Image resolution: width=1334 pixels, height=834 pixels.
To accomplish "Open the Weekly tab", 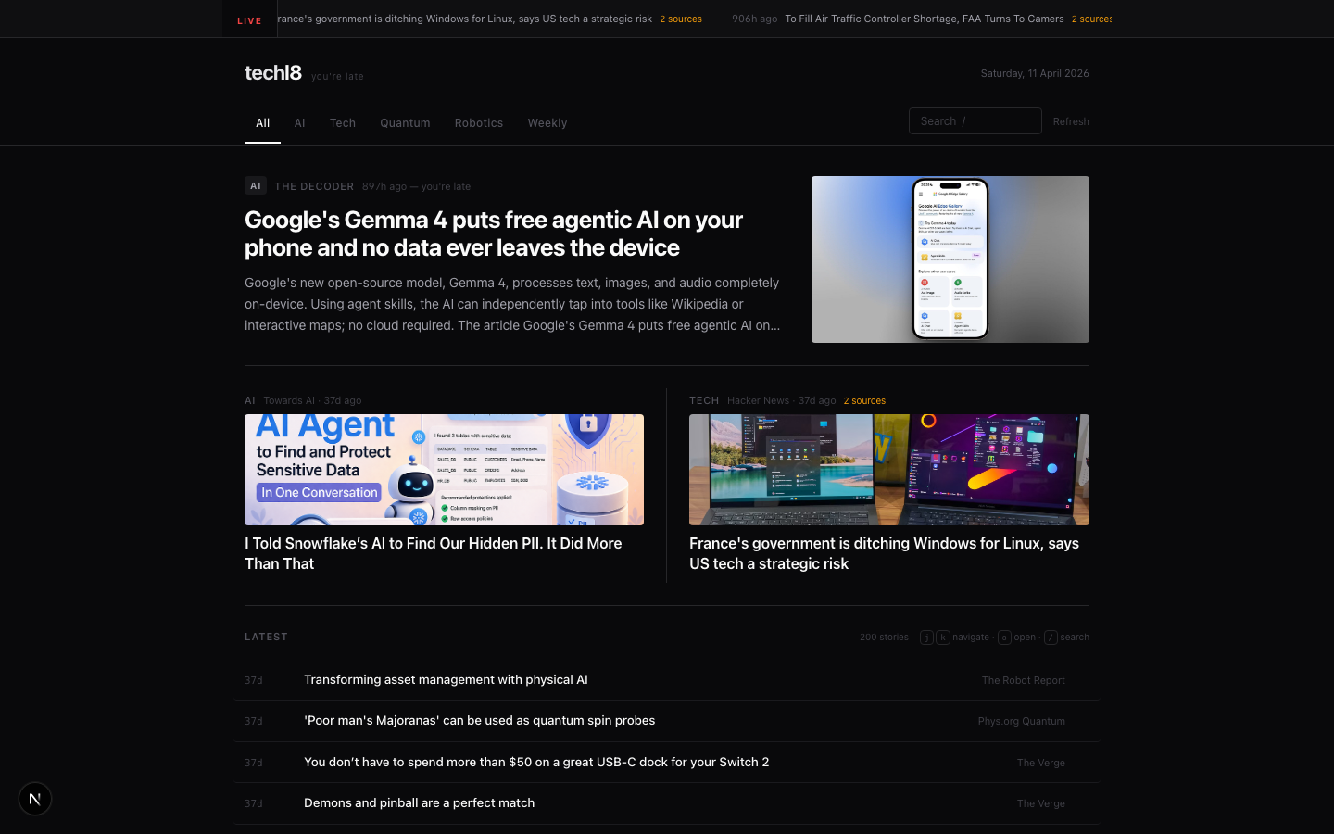I will pos(547,123).
